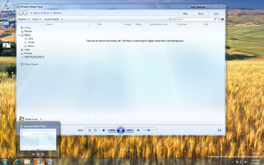Open the Burn tab
The height and width of the screenshot is (165, 264).
tap(201, 14)
